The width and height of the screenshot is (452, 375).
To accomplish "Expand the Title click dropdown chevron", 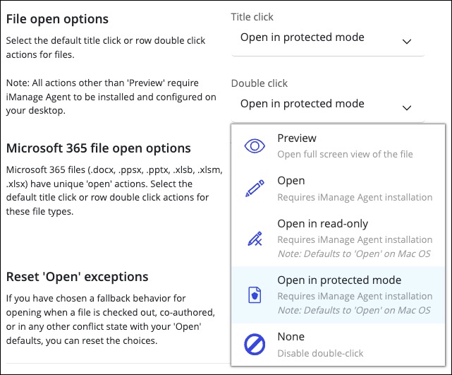I will [406, 42].
